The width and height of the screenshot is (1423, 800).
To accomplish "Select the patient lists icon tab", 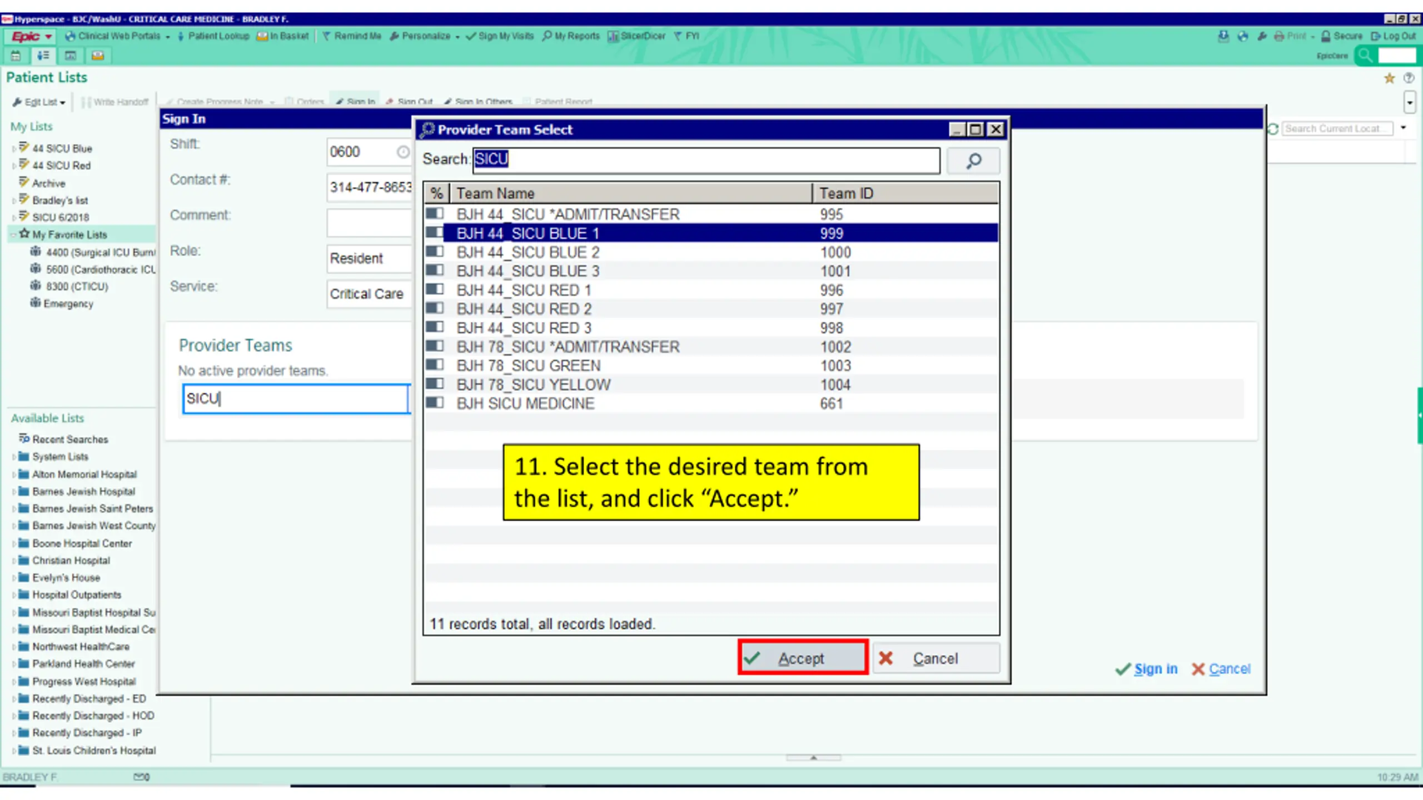I will pos(43,56).
